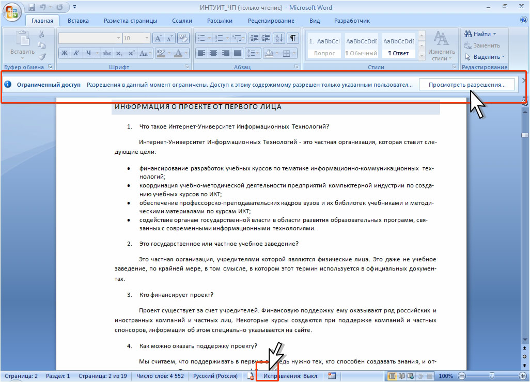This screenshot has height=382, width=530.
Task: Toggle strikethrough formatting
Action: coord(107,53)
